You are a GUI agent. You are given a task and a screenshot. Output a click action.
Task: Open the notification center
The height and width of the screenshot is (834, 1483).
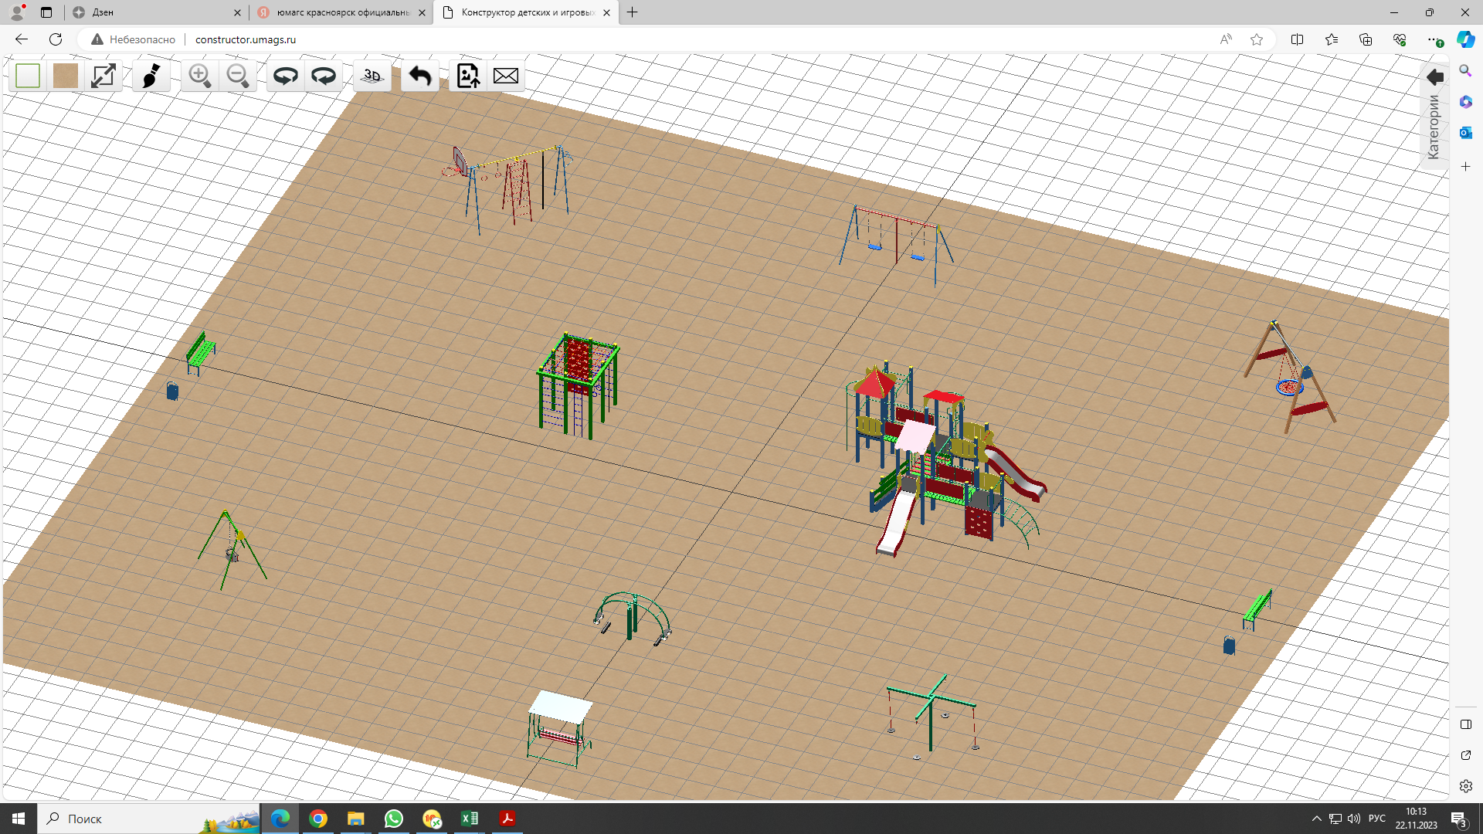point(1459,819)
